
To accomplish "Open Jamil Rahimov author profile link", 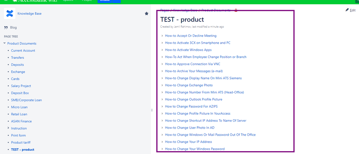I will pos(182,27).
